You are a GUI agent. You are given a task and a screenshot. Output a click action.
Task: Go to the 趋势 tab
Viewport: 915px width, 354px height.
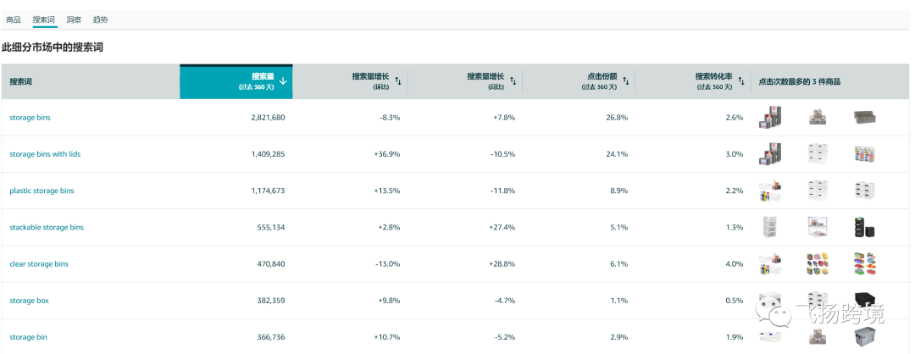[101, 19]
